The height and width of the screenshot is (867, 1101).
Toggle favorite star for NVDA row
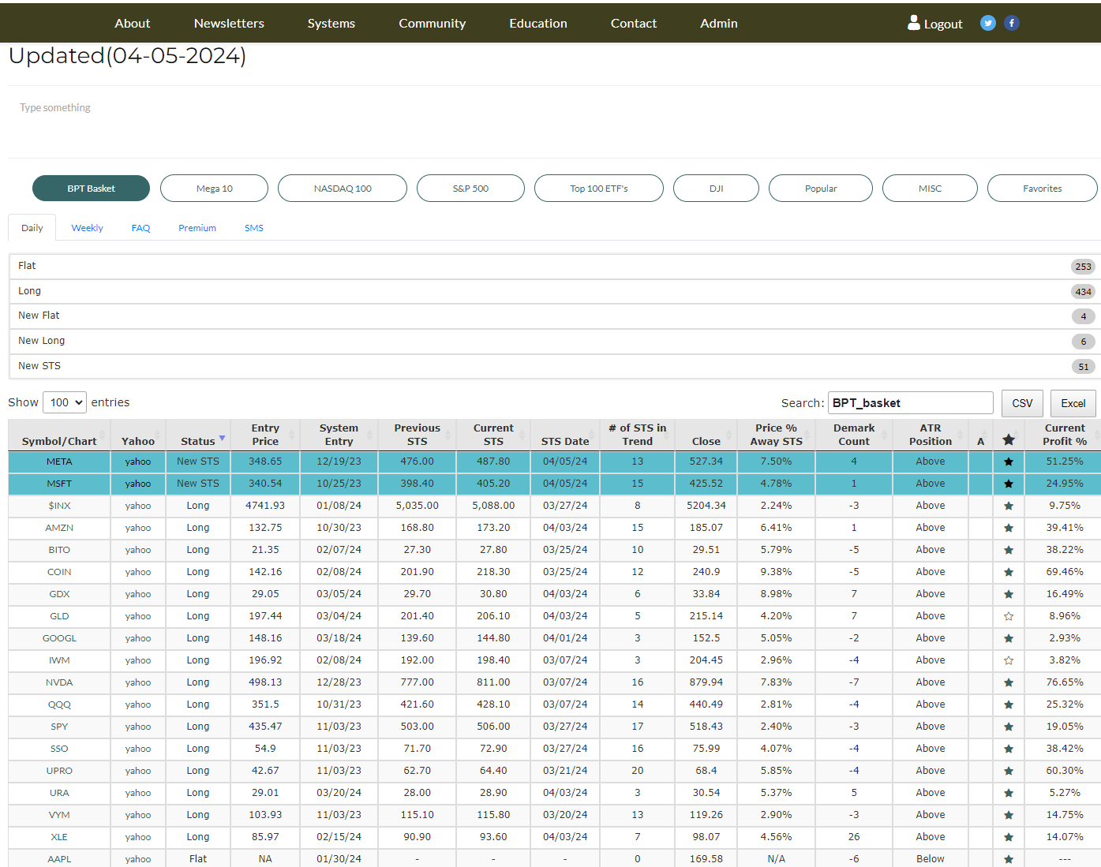coord(1008,682)
